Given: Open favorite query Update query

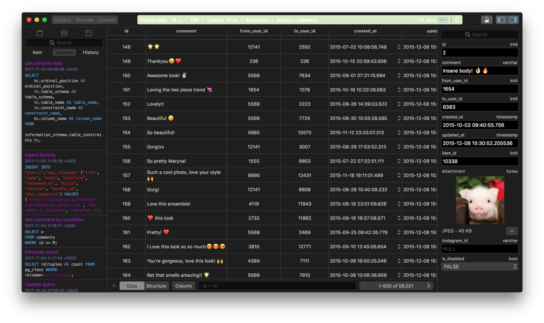Looking at the screenshot, I should 40,284.
